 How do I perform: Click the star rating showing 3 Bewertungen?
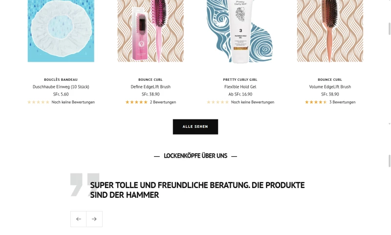click(316, 102)
